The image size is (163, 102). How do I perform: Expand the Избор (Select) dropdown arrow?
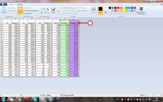[x=20, y=14]
